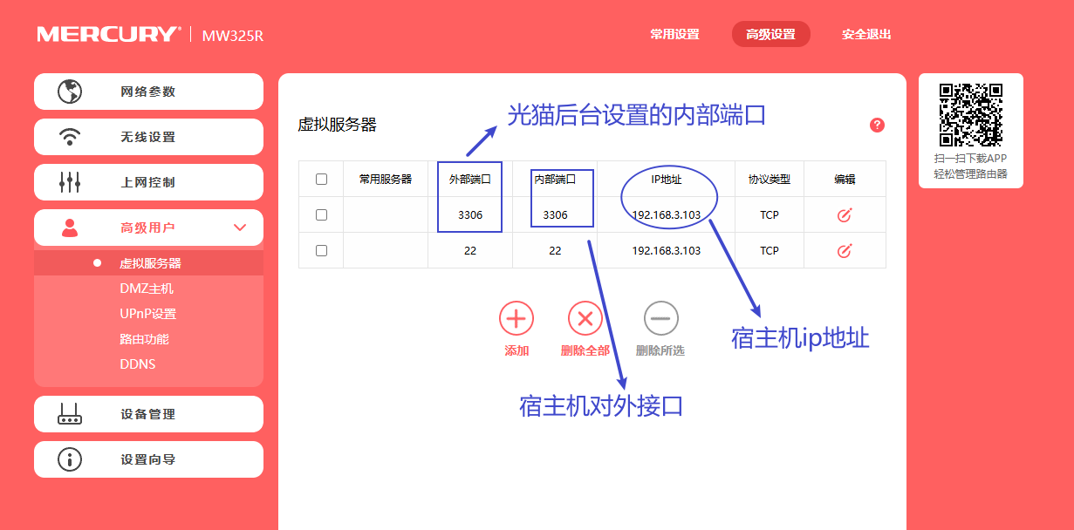Click the plus icon to add a rule

(x=516, y=319)
